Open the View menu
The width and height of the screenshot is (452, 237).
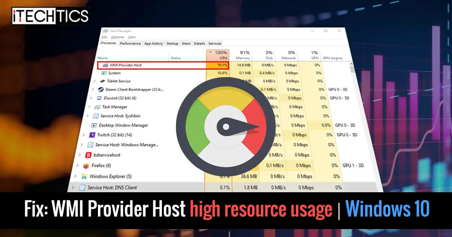pos(132,37)
